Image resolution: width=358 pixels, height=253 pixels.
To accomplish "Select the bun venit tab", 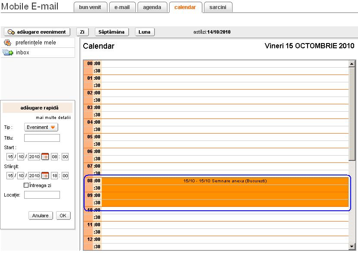I will [90, 7].
